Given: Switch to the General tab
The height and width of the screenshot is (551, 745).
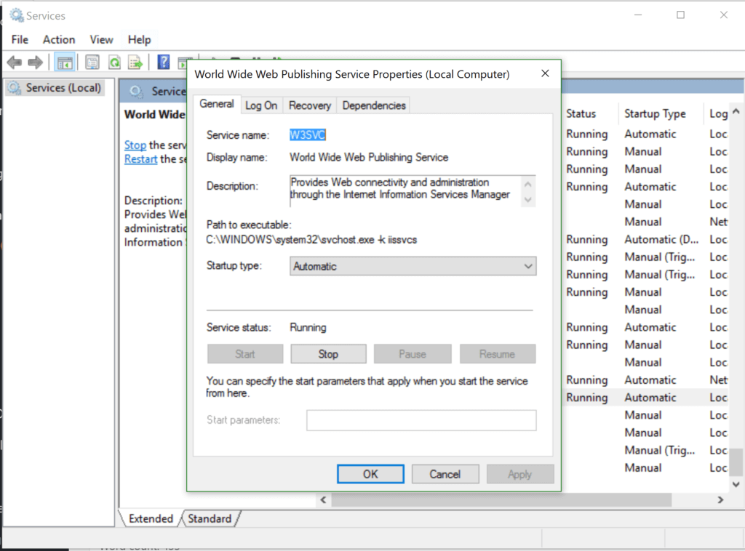Looking at the screenshot, I should pos(217,104).
